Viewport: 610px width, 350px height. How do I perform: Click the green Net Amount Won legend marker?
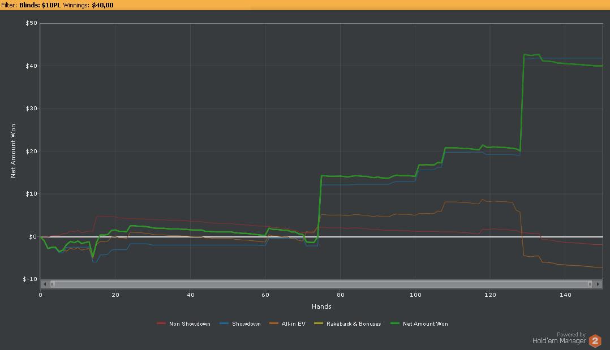coord(395,324)
